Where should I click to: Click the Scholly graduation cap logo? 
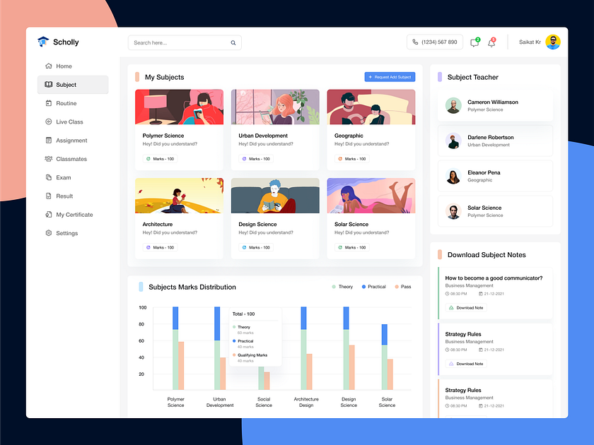click(x=43, y=41)
